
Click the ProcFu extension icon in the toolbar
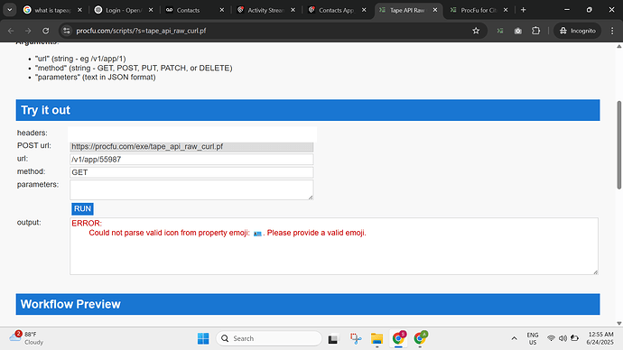(x=500, y=31)
